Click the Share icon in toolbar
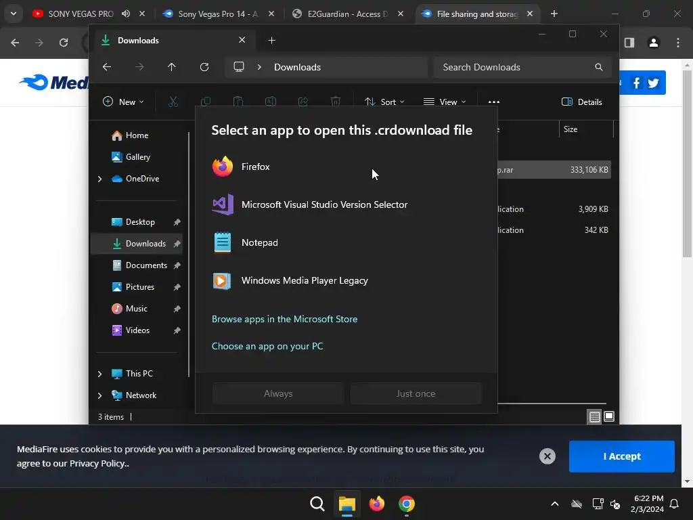This screenshot has width=693, height=520. [303, 102]
